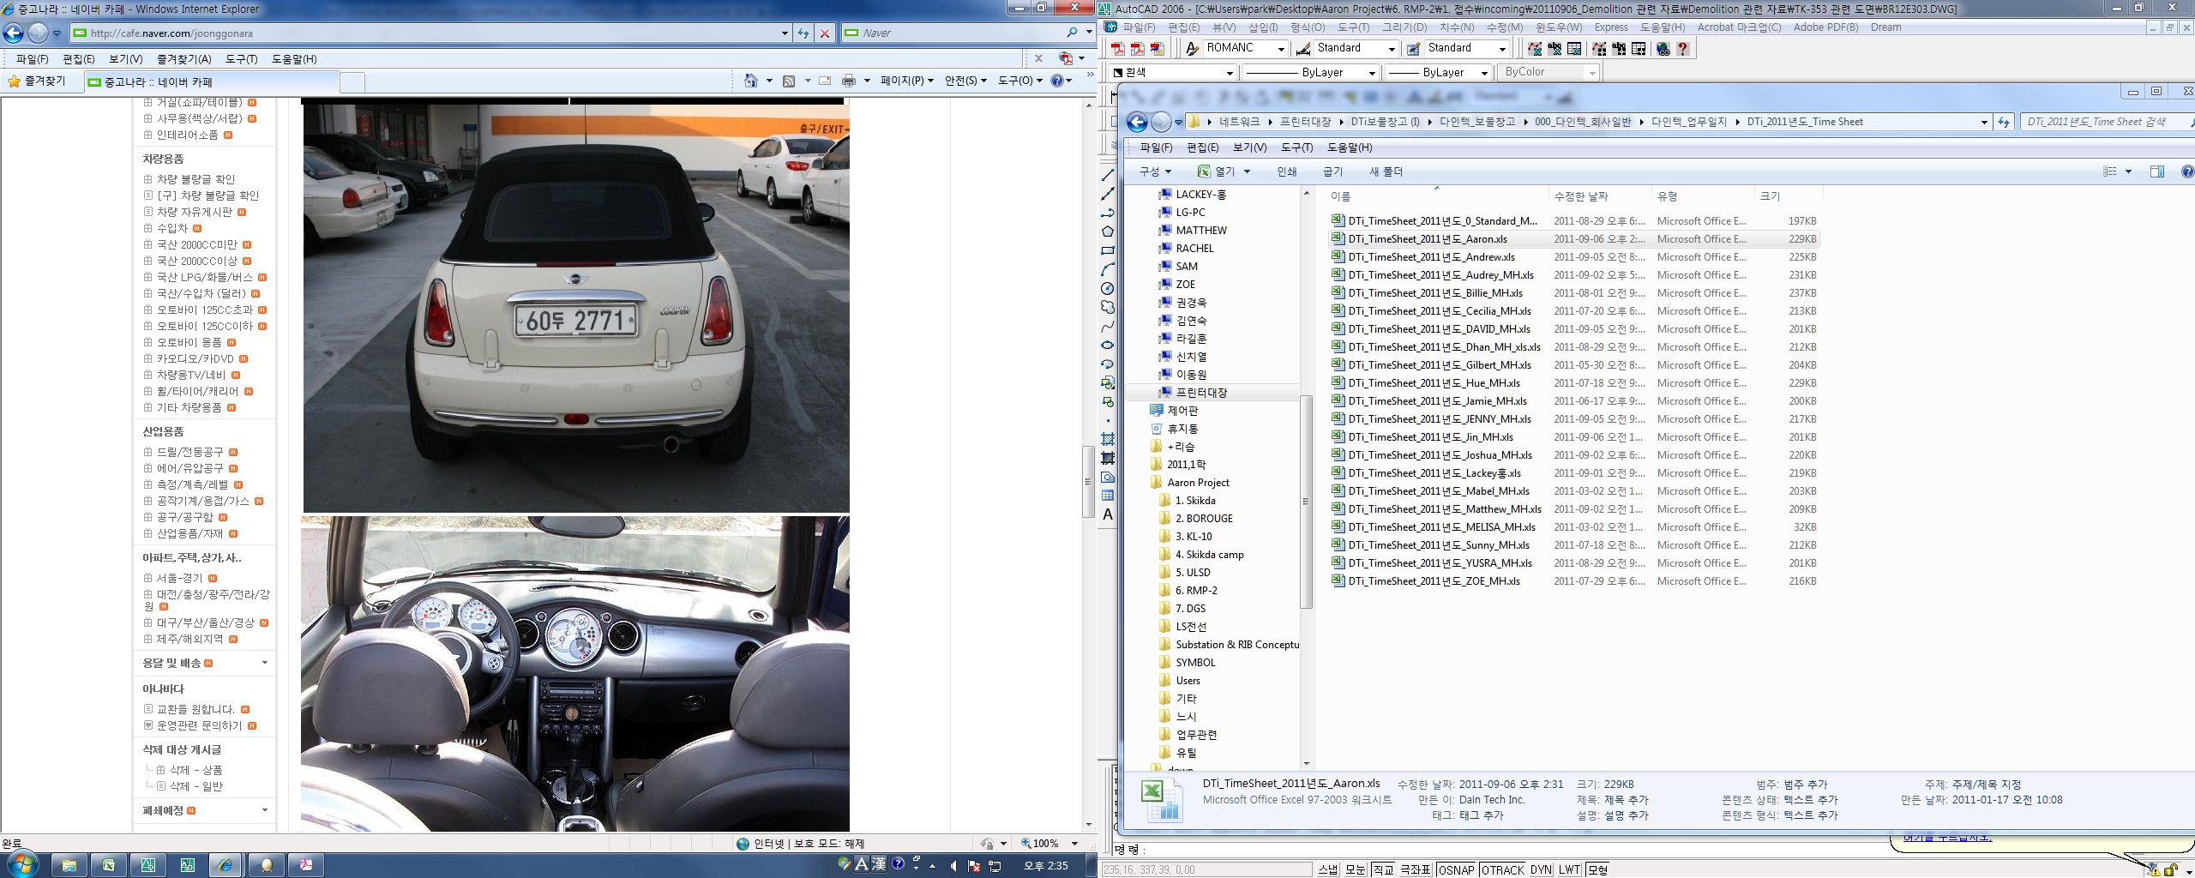Viewport: 2195px width, 878px height.
Task: Stop loading in Internet Explorer
Action: pyautogui.click(x=825, y=33)
